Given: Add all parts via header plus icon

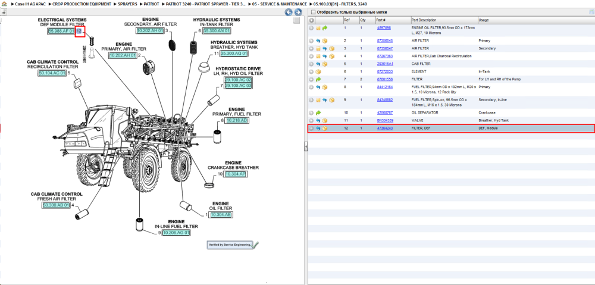Looking at the screenshot, I should 312,20.
